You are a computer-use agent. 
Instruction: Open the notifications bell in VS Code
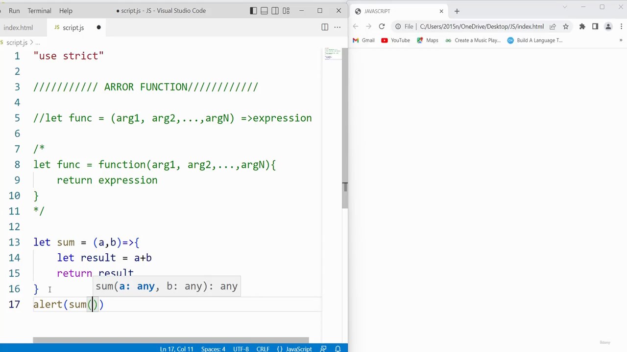click(338, 349)
